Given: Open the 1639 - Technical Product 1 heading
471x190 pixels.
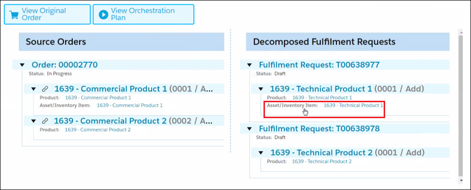Looking at the screenshot, I should point(321,89).
